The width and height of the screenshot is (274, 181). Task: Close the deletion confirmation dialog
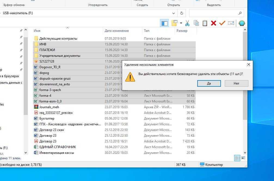[248, 65]
